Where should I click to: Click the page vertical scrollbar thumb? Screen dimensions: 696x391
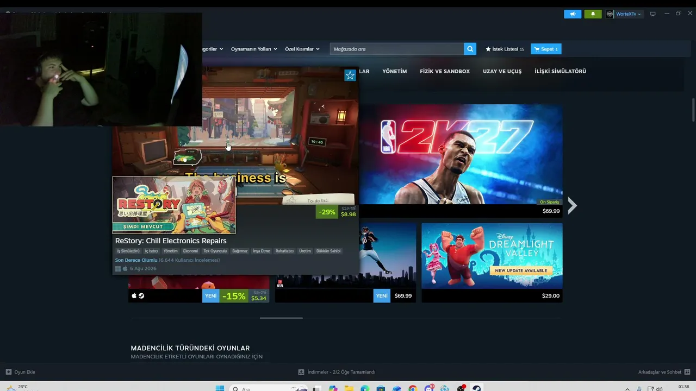[x=693, y=110]
